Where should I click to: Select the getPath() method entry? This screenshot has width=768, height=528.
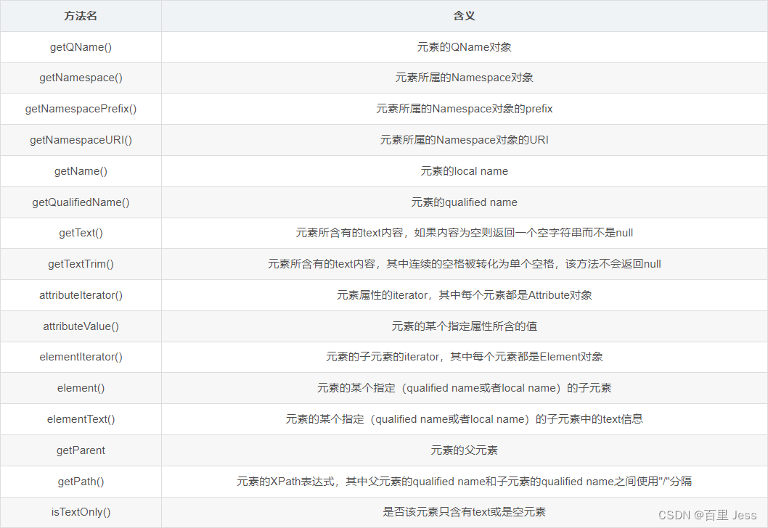pyautogui.click(x=81, y=481)
